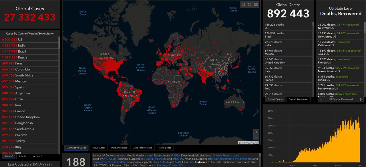
Task: Select the Admin0 tab
Action: click(x=9, y=156)
